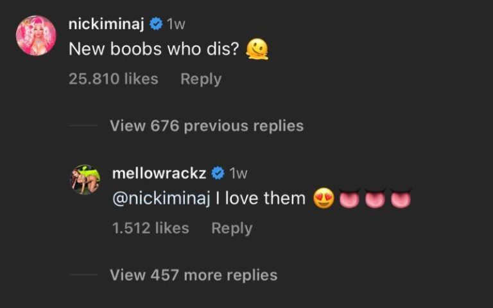Click the last tongue emoji
Viewport: 493px width, 308px height.
point(401,199)
